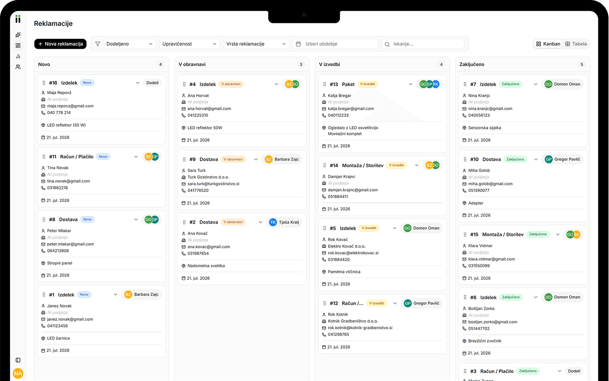Click the Nova reklamacija button
Viewport: 609px width, 381px height.
coord(60,44)
